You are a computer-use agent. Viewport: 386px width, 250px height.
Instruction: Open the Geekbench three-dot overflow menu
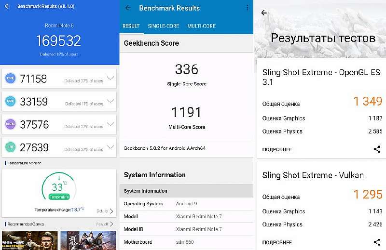[248, 8]
